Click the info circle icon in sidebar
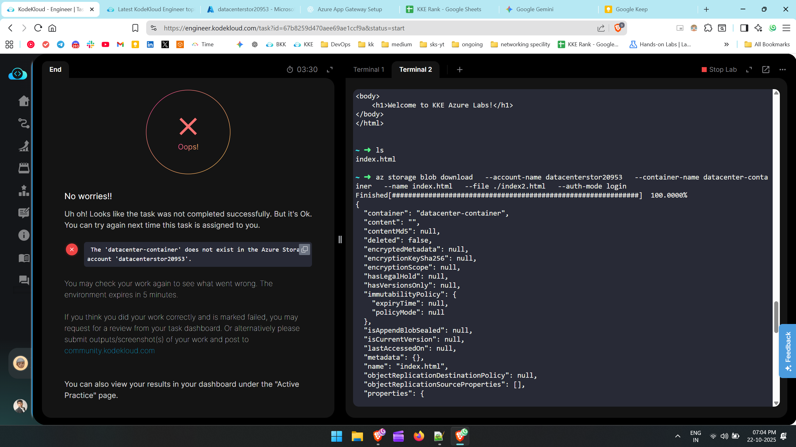The height and width of the screenshot is (447, 796). coord(24,235)
